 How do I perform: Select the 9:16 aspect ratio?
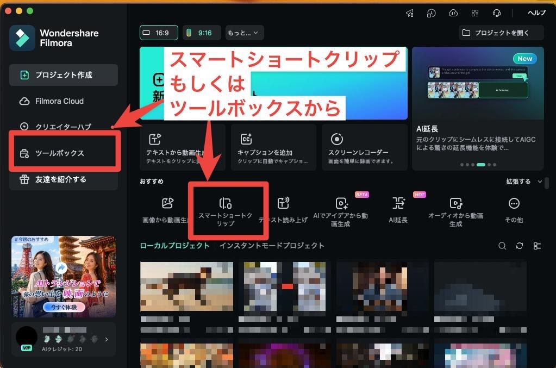click(202, 33)
